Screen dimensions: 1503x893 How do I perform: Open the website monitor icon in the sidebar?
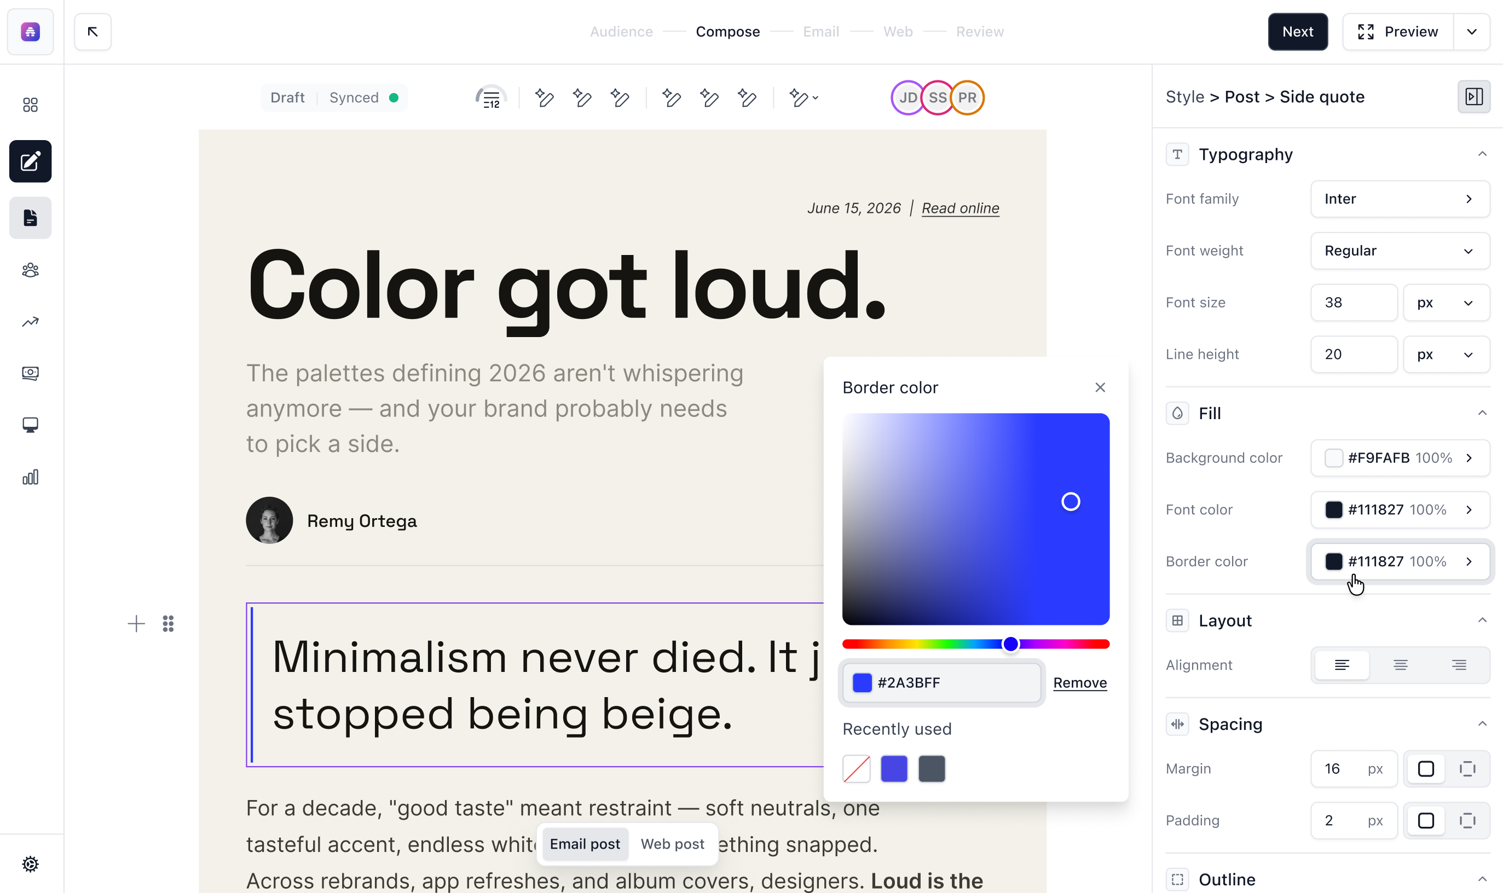pos(30,426)
